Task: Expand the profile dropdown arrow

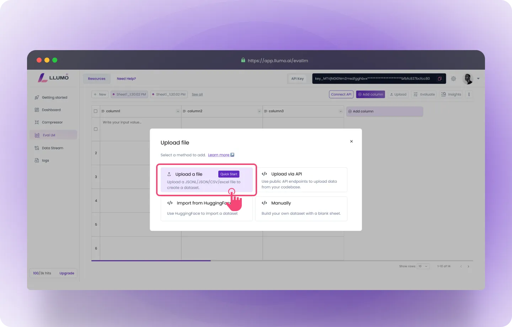Action: pos(478,79)
